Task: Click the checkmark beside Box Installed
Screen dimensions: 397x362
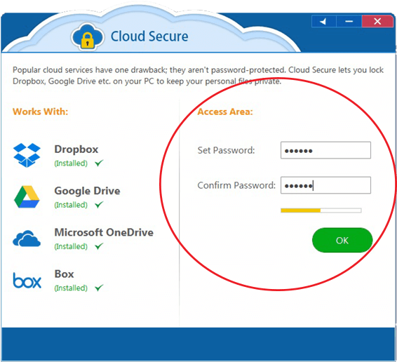Action: tap(99, 288)
